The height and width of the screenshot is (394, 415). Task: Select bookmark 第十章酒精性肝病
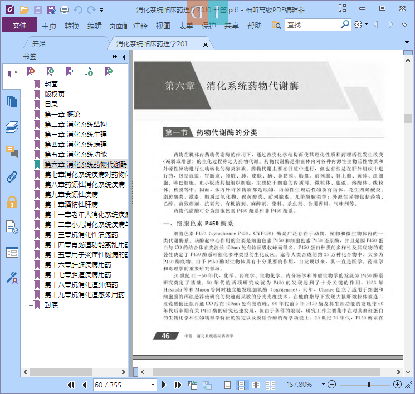click(x=71, y=205)
